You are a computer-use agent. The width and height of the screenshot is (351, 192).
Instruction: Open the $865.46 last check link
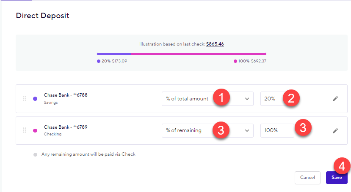(215, 44)
